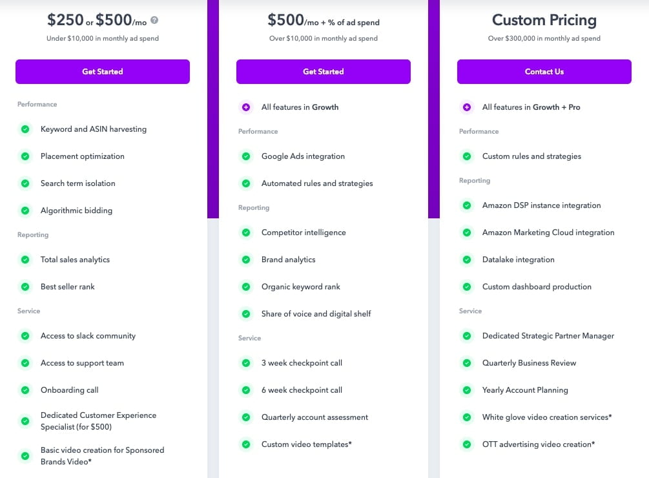This screenshot has width=649, height=478.
Task: Click the help question mark beside $500/mo
Action: tap(154, 20)
